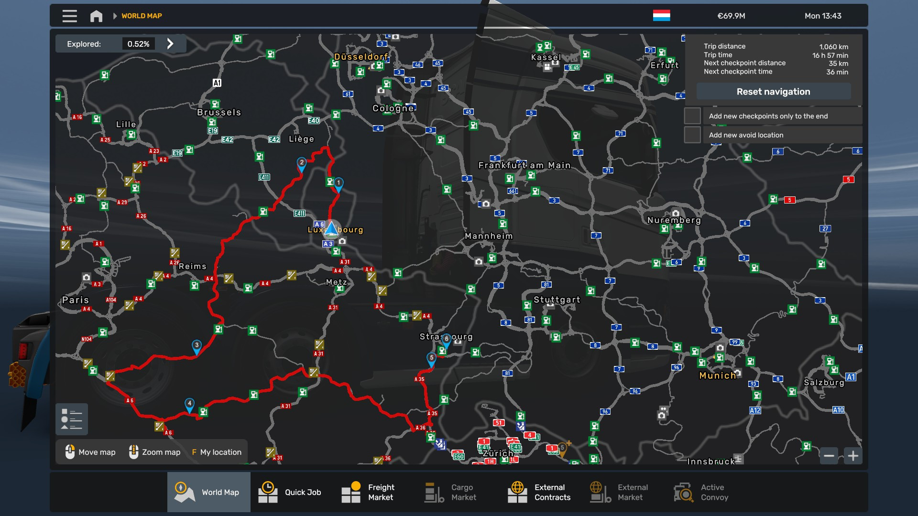Enable add new avoid location checkbox
918x516 pixels.
pos(692,135)
